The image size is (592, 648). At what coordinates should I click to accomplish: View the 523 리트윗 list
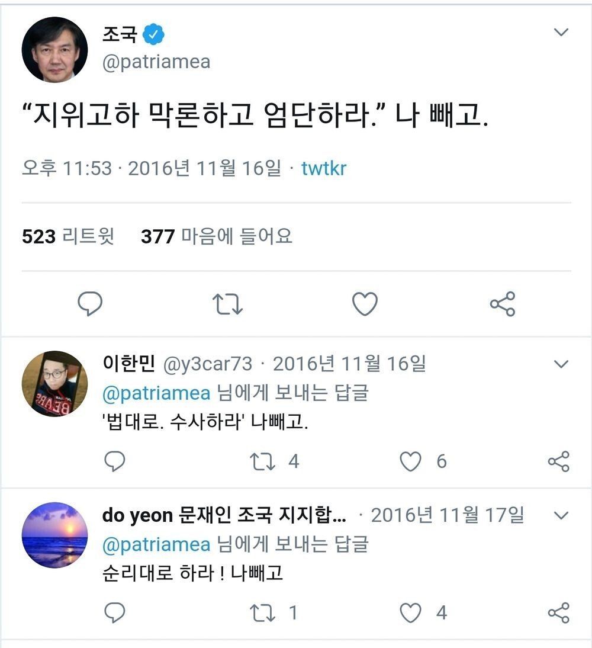pyautogui.click(x=67, y=237)
